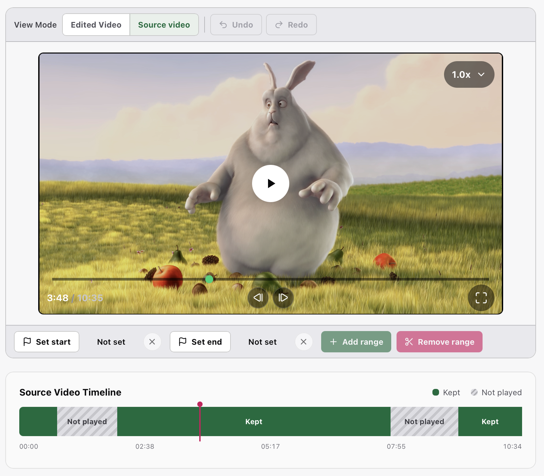Enter fullscreen mode

click(x=481, y=298)
